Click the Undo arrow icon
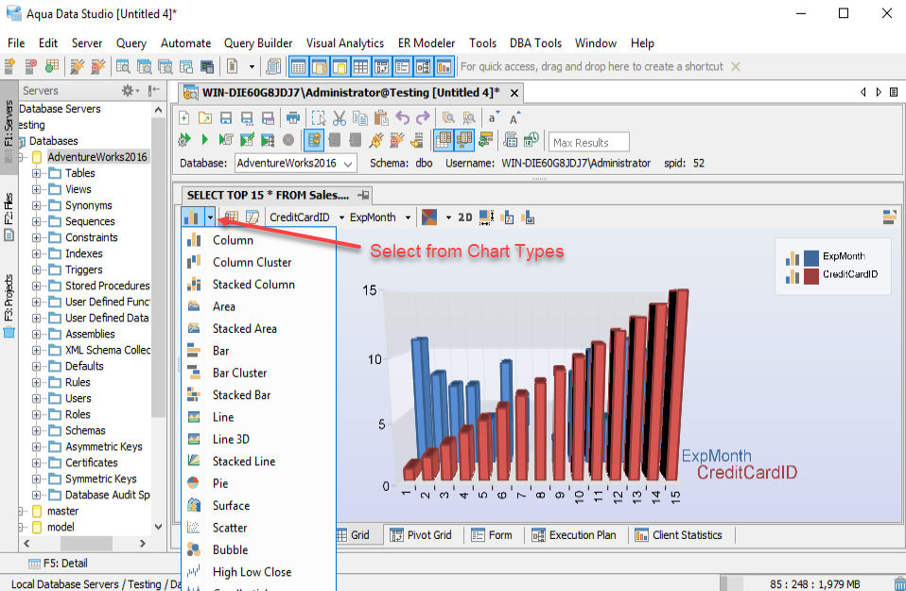The width and height of the screenshot is (906, 591). coord(402,118)
